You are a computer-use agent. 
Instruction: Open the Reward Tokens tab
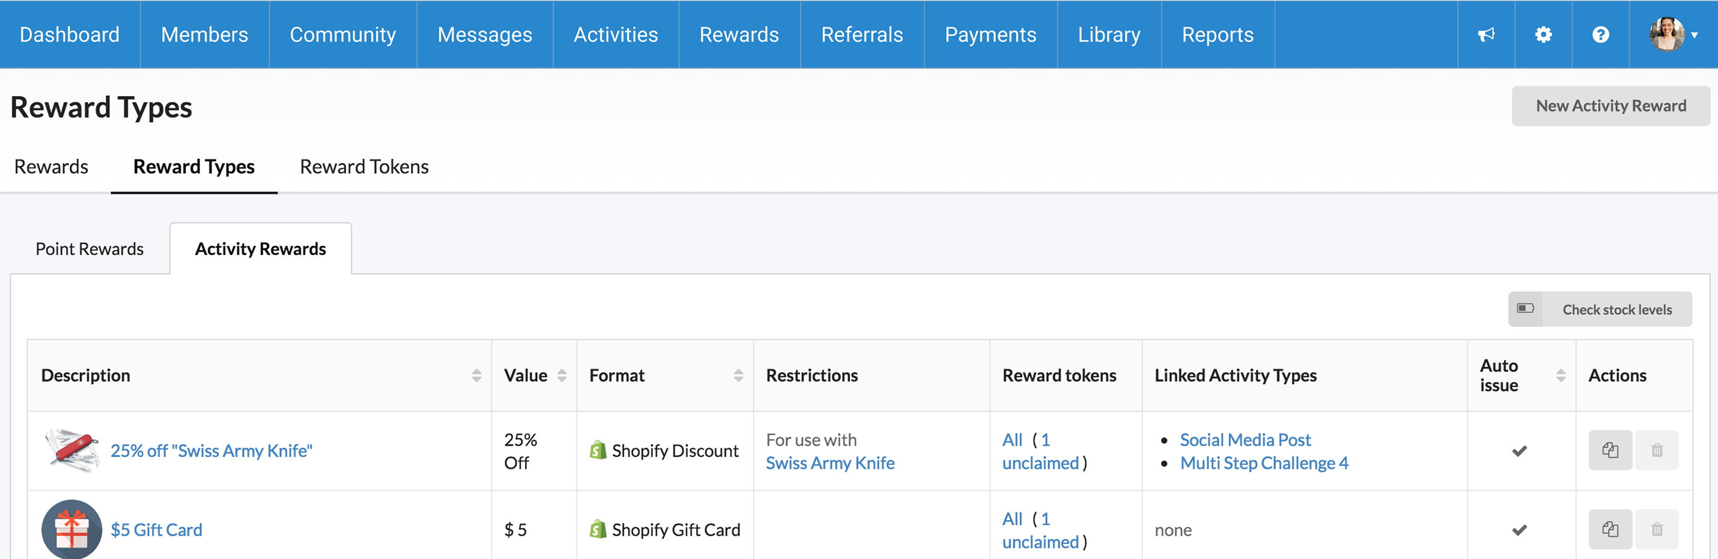pyautogui.click(x=364, y=167)
